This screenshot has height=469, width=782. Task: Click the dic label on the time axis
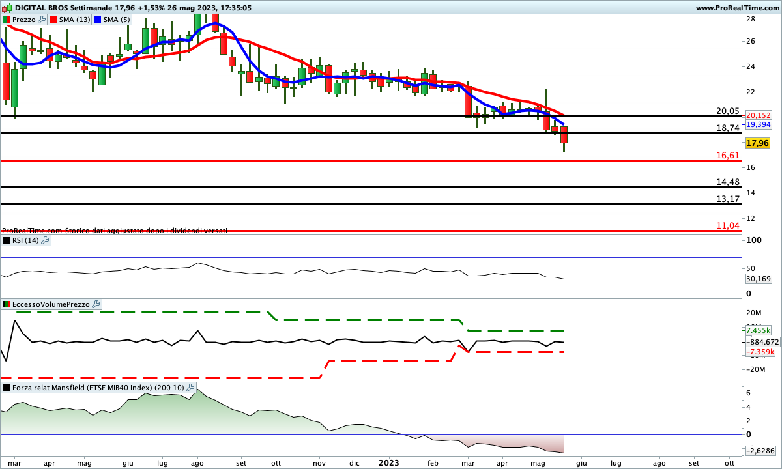[x=354, y=462]
